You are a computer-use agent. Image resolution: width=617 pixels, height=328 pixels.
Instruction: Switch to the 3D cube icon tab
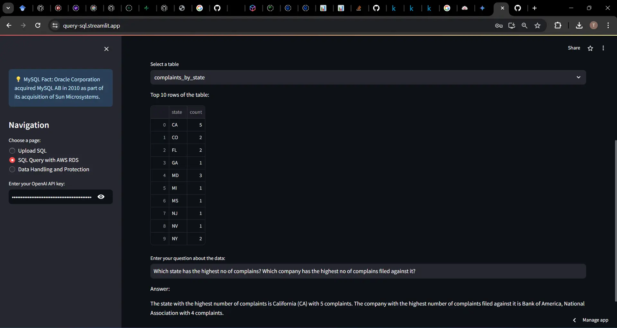click(253, 8)
